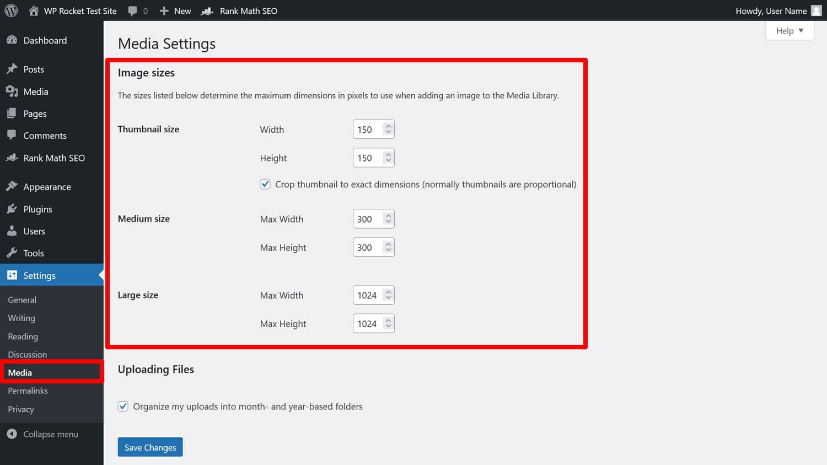Visit WP Rocket Test Site homepage link
The image size is (827, 465).
click(80, 10)
